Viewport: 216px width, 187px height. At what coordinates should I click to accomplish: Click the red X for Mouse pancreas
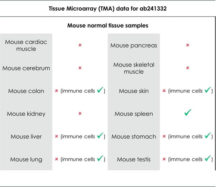coord(187,45)
